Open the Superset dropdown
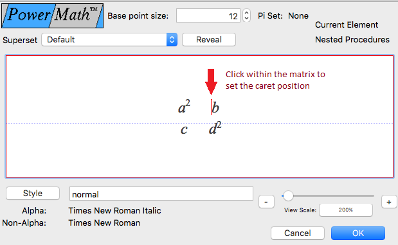The width and height of the screenshot is (398, 245). click(109, 40)
